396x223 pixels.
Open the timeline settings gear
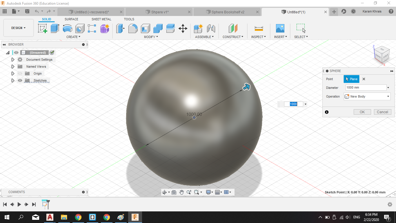[390, 204]
